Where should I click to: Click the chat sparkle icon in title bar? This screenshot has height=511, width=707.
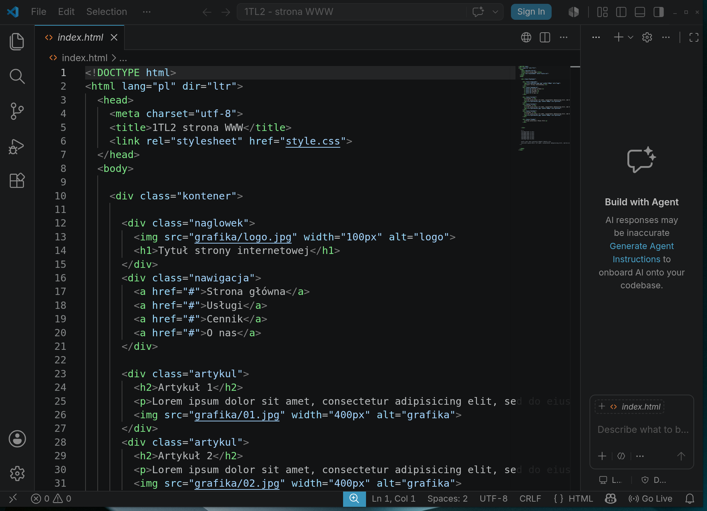coord(478,12)
